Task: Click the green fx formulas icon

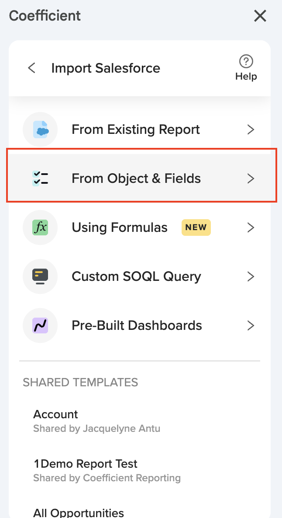Action: pyautogui.click(x=40, y=227)
